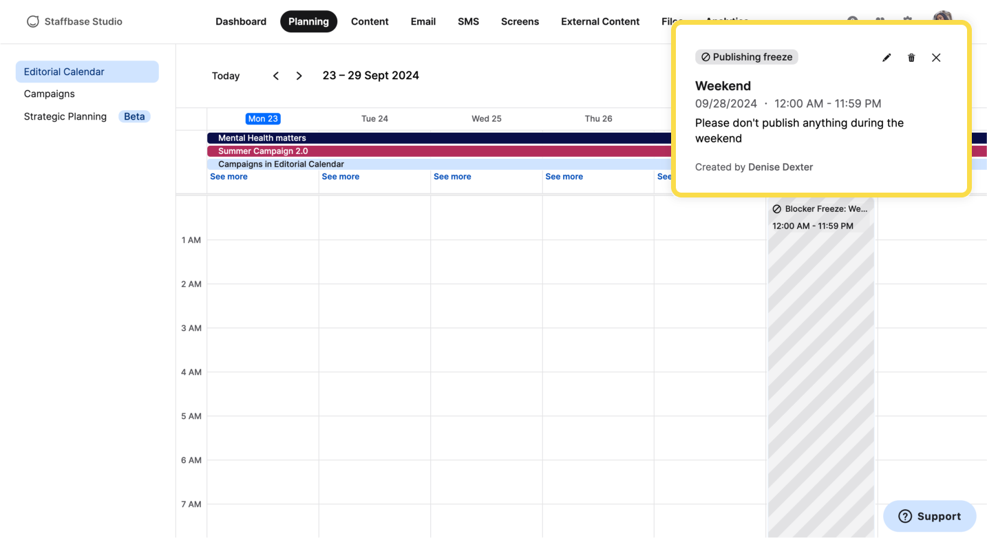This screenshot has height=538, width=987.
Task: Open the Summer Campaign 2.0 bar
Action: pos(439,151)
